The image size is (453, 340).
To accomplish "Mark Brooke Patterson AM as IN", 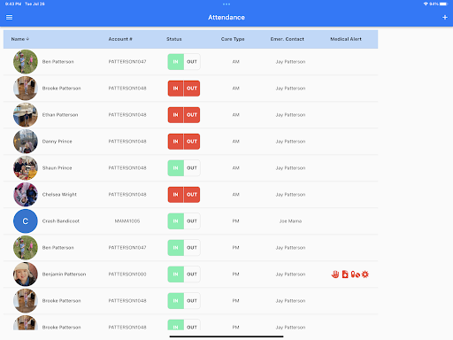I will 176,89.
